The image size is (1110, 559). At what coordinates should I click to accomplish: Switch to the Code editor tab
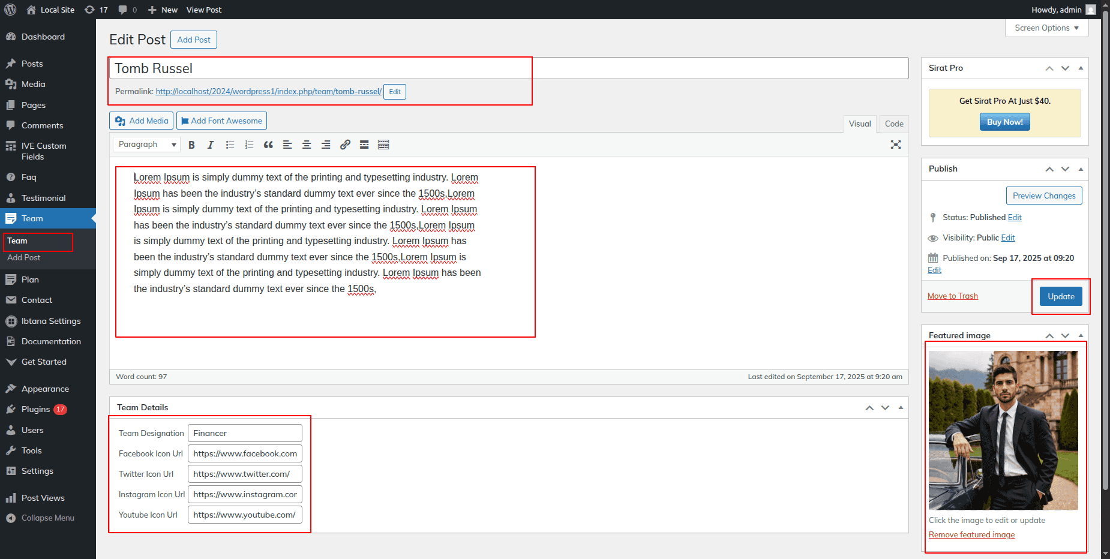[x=893, y=124]
